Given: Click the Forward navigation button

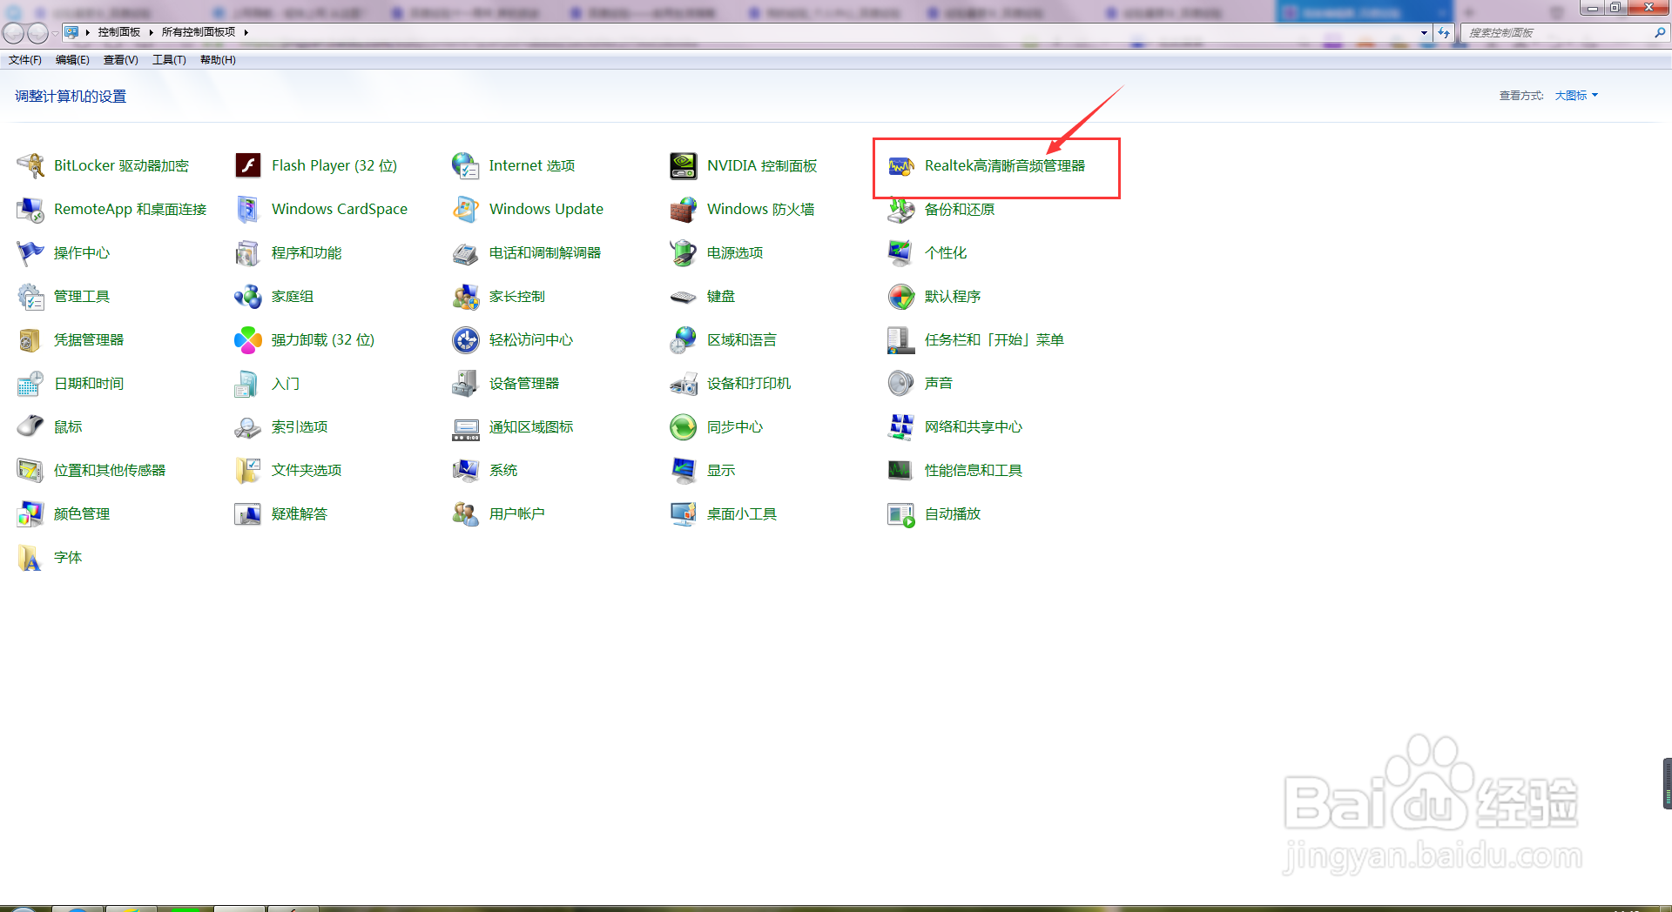Looking at the screenshot, I should (37, 32).
